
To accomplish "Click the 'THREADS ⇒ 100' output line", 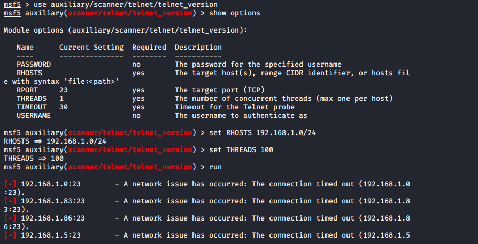I will click(x=34, y=158).
